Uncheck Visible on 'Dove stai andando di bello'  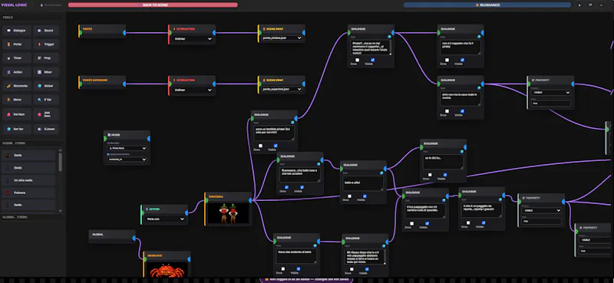pyautogui.click(x=299, y=269)
